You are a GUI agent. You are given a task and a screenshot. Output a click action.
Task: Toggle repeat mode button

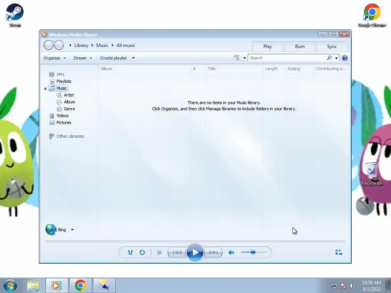click(x=142, y=253)
